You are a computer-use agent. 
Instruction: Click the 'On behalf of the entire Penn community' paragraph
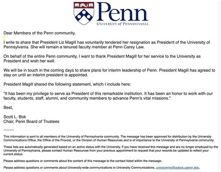102,59
